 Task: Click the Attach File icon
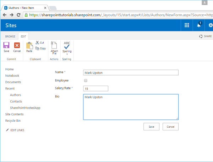[x=54, y=45]
